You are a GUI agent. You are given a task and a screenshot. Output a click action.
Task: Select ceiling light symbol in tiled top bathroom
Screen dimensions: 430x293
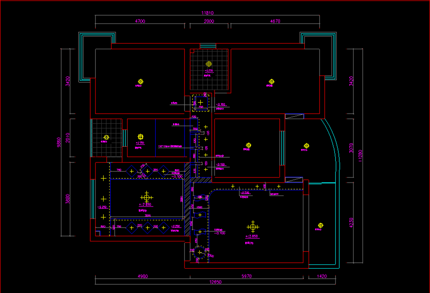pyautogui.click(x=209, y=64)
